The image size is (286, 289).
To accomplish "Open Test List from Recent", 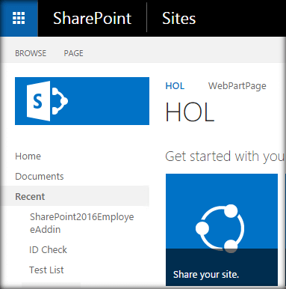I will (x=46, y=270).
